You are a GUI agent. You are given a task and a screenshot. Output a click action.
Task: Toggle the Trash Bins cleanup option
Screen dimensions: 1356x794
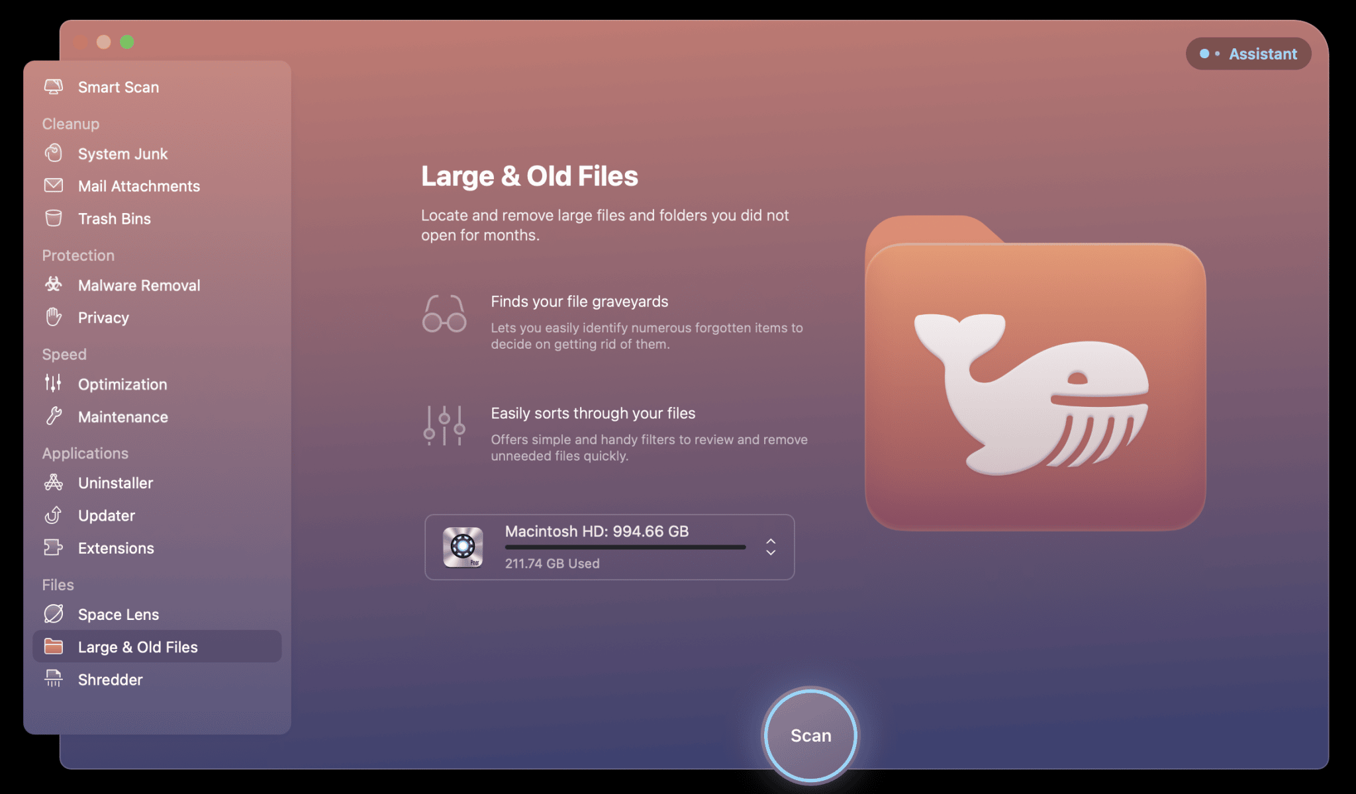[x=113, y=219]
